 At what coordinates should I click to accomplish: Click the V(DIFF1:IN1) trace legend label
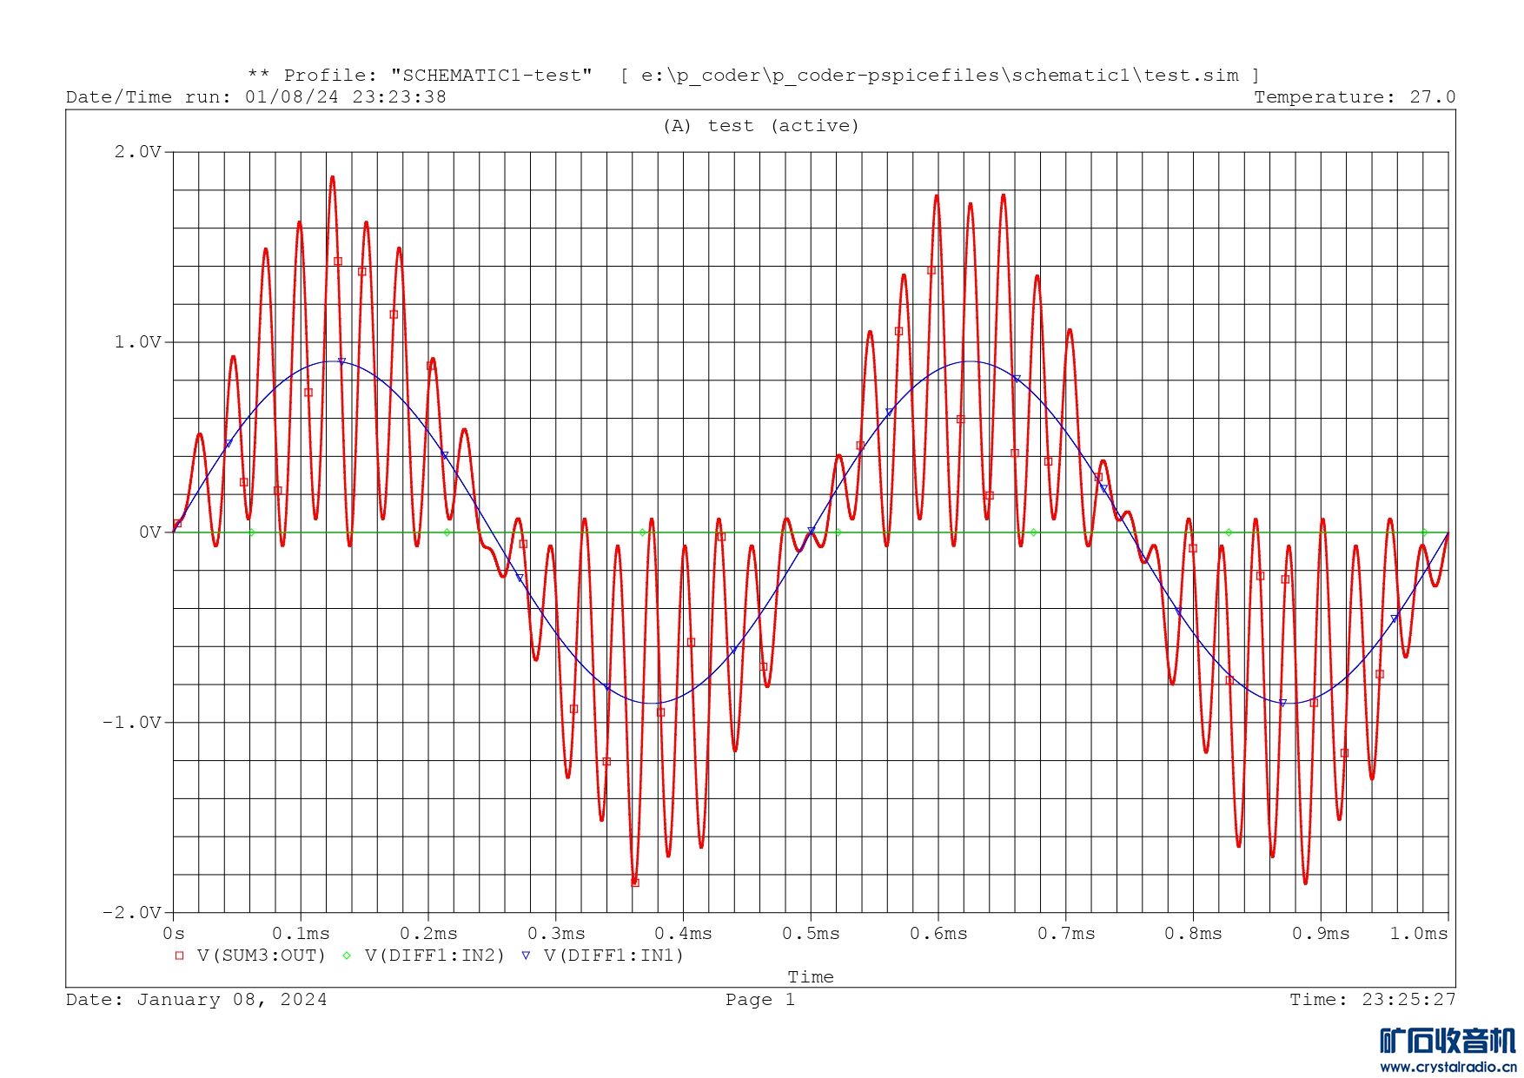pos(614,956)
